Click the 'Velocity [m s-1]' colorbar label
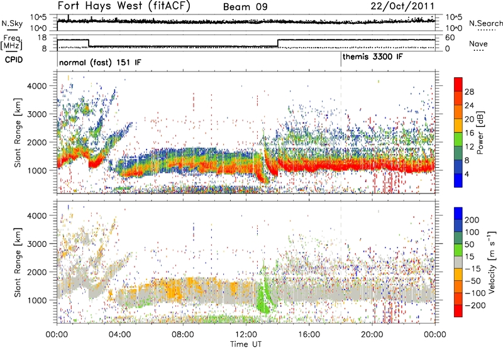503x348 pixels. 492,262
